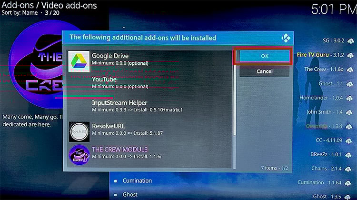This screenshot has width=357, height=200.
Task: Select THE CREW MODULE entry
Action: tap(149, 155)
